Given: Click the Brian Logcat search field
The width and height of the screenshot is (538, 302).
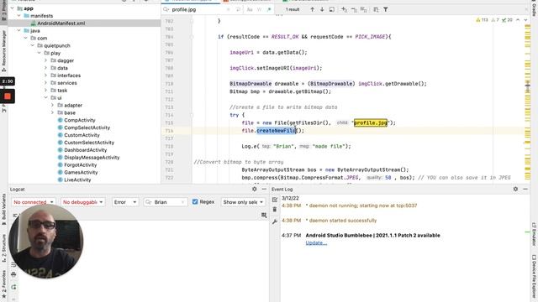Looking at the screenshot, I should pyautogui.click(x=166, y=202).
